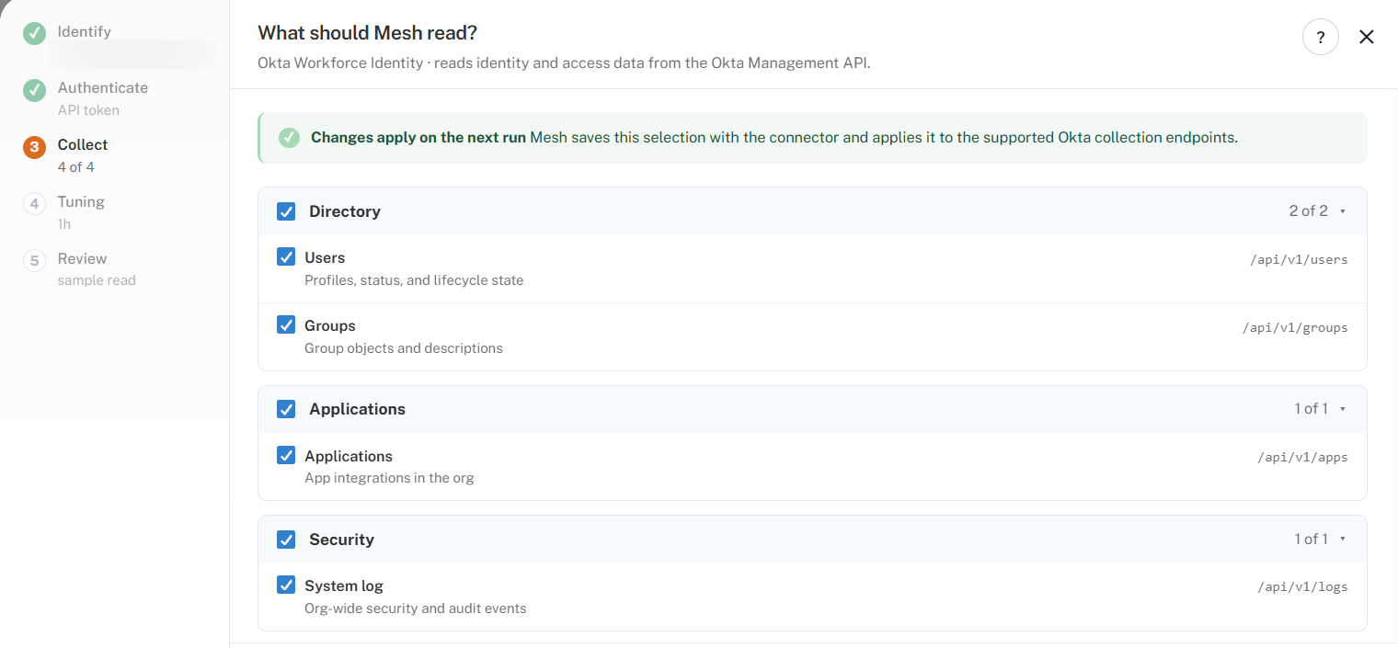Click the step 5 Review number circle
Image resolution: width=1398 pixels, height=648 pixels.
[34, 261]
